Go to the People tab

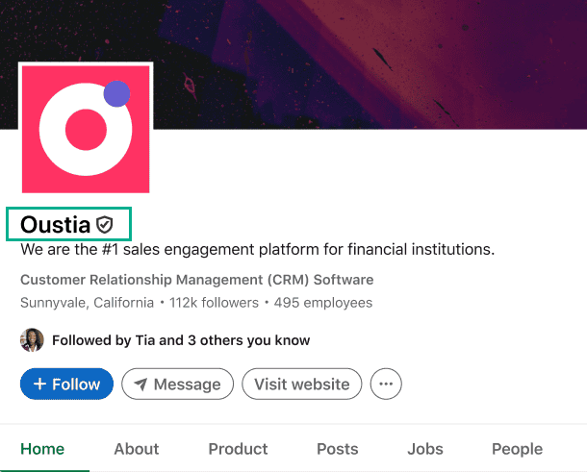click(518, 449)
